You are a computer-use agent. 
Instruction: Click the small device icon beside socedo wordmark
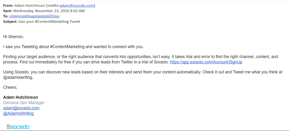pos(8,127)
